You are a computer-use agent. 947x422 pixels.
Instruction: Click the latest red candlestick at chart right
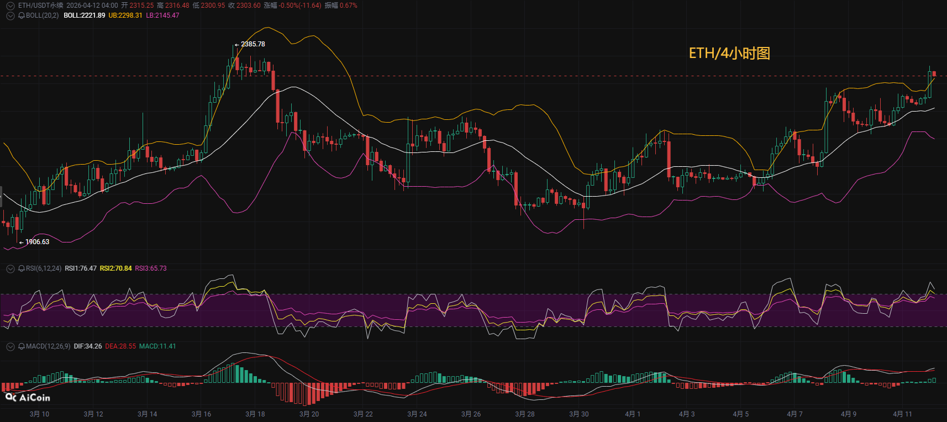pos(934,74)
